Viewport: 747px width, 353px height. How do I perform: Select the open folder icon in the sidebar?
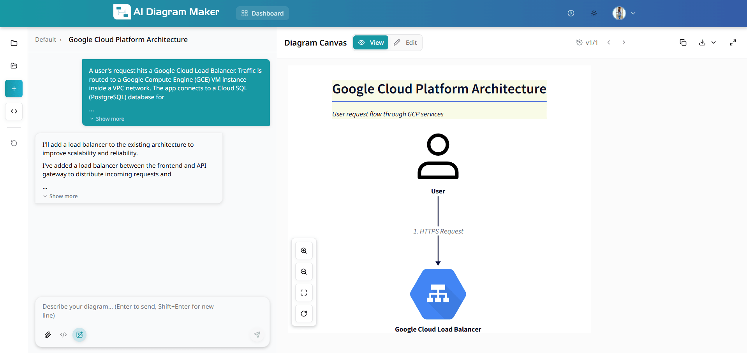tap(14, 66)
